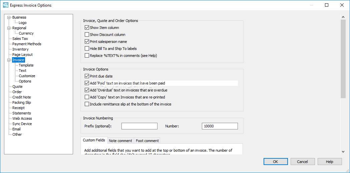Click the Prefix (optional) input field
The image size is (350, 173).
[139, 126]
